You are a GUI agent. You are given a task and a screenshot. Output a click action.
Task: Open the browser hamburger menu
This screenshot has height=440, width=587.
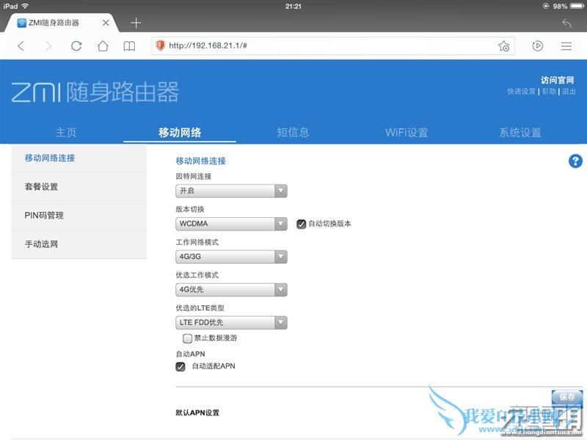pyautogui.click(x=566, y=46)
